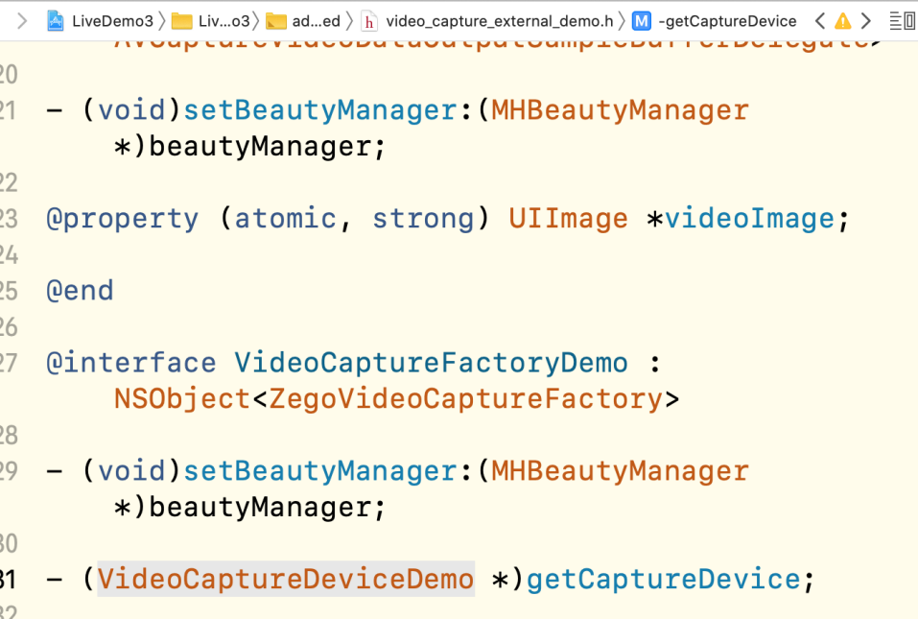Click the setBeautyManager method on line 21
Image resolution: width=918 pixels, height=619 pixels.
[x=320, y=110]
